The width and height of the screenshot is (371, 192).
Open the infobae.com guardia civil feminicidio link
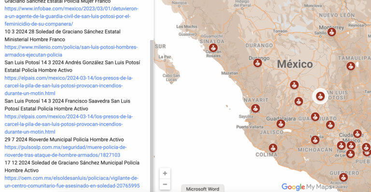71,16
